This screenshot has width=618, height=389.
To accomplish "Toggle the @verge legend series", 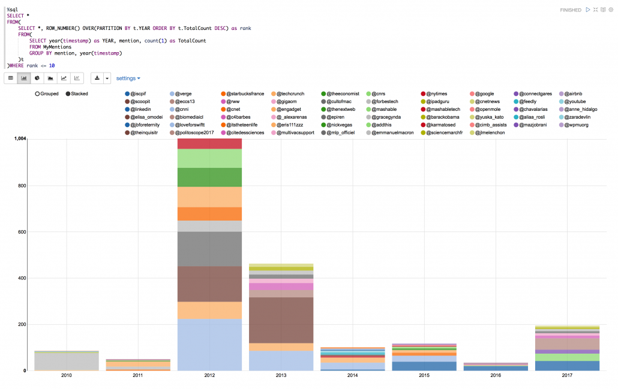I will 184,94.
